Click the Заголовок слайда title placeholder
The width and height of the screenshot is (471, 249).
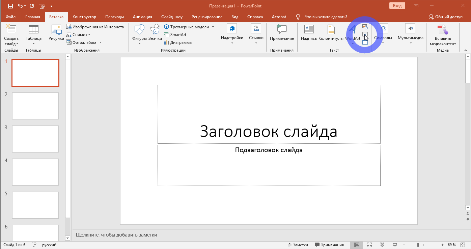269,114
